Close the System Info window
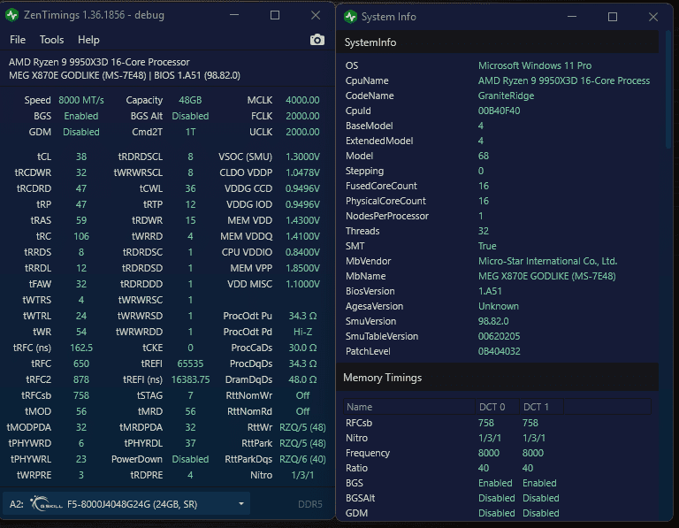 [654, 17]
